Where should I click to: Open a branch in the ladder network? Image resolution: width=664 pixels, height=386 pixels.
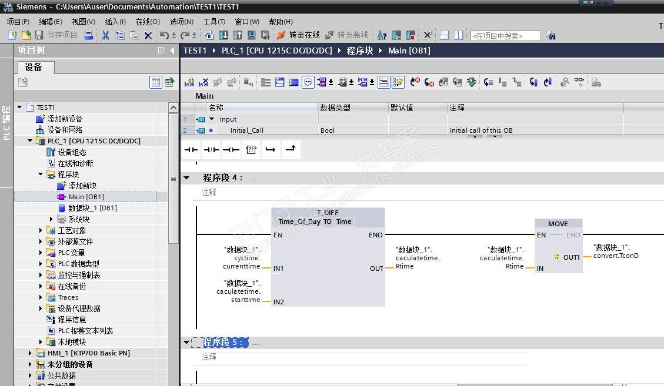point(271,149)
